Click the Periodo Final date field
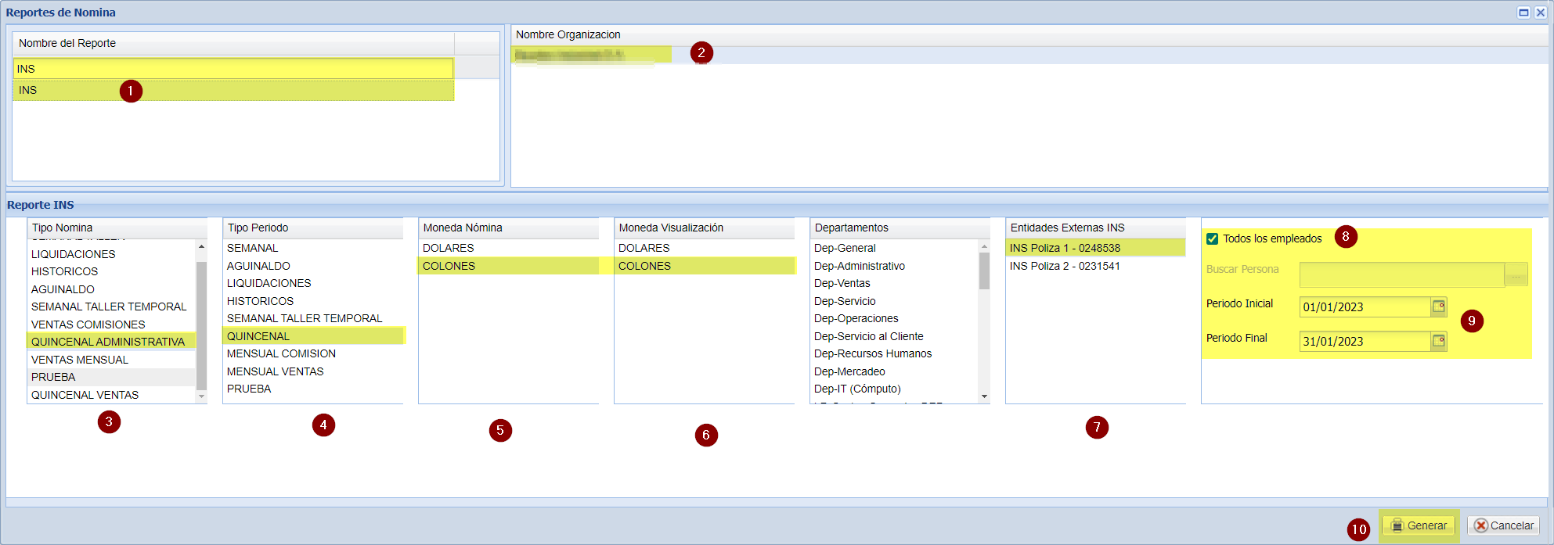The height and width of the screenshot is (545, 1554). coord(1365,341)
